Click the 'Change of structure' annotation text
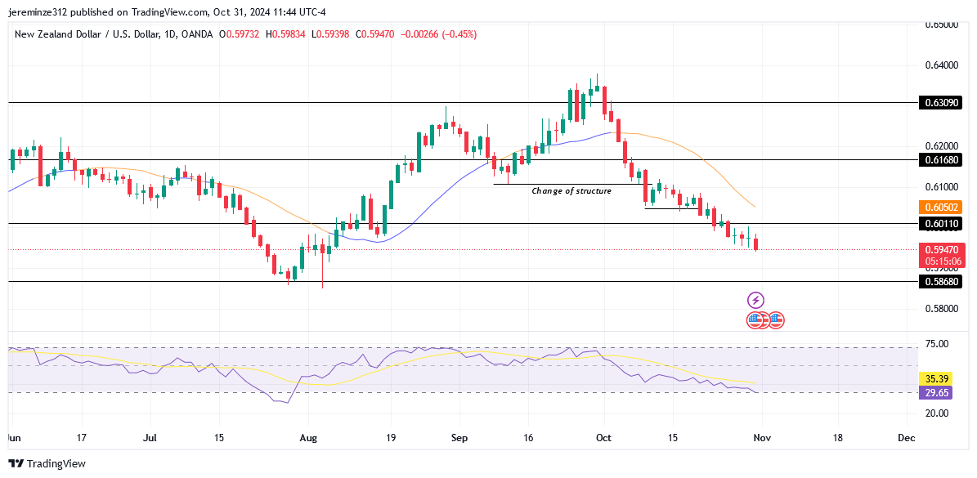This screenshot has width=977, height=478. (571, 191)
